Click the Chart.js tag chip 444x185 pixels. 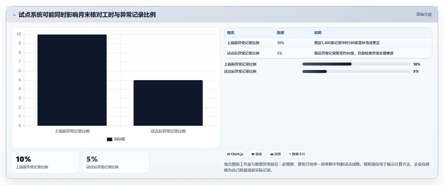pos(235,154)
